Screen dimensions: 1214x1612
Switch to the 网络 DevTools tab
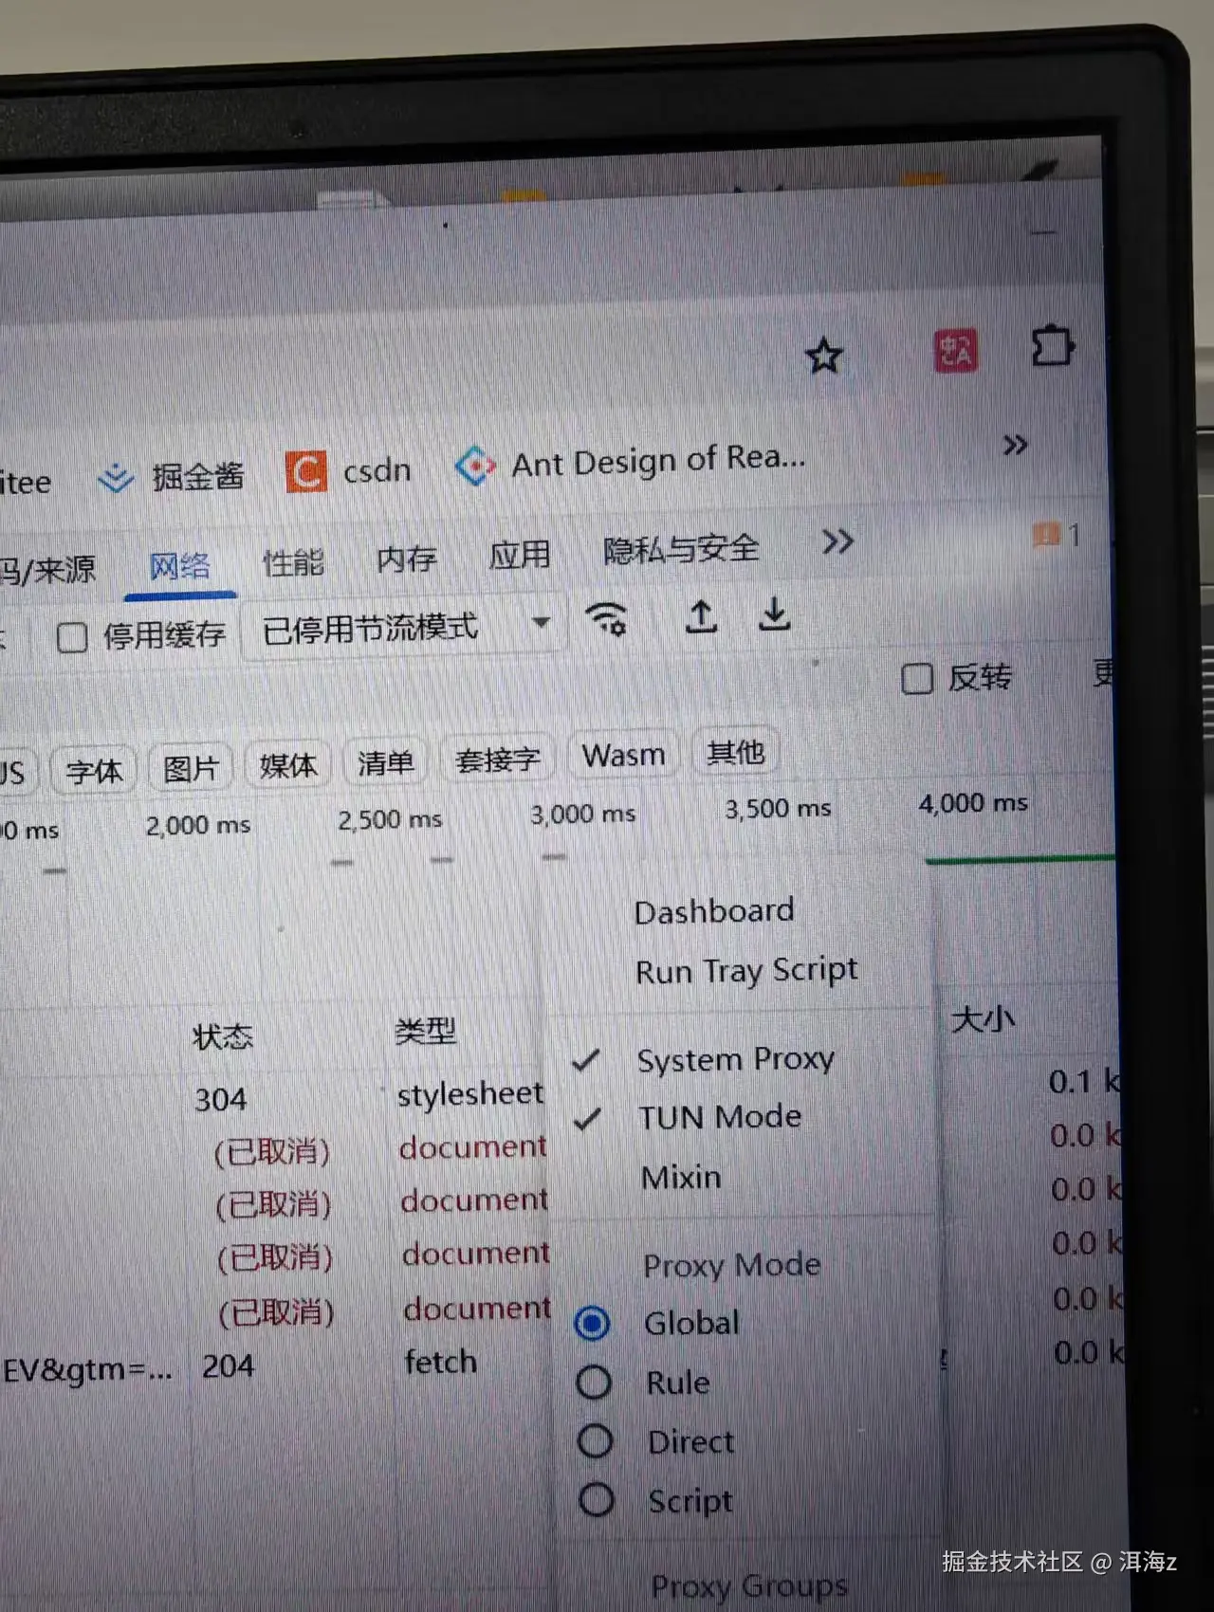point(179,567)
